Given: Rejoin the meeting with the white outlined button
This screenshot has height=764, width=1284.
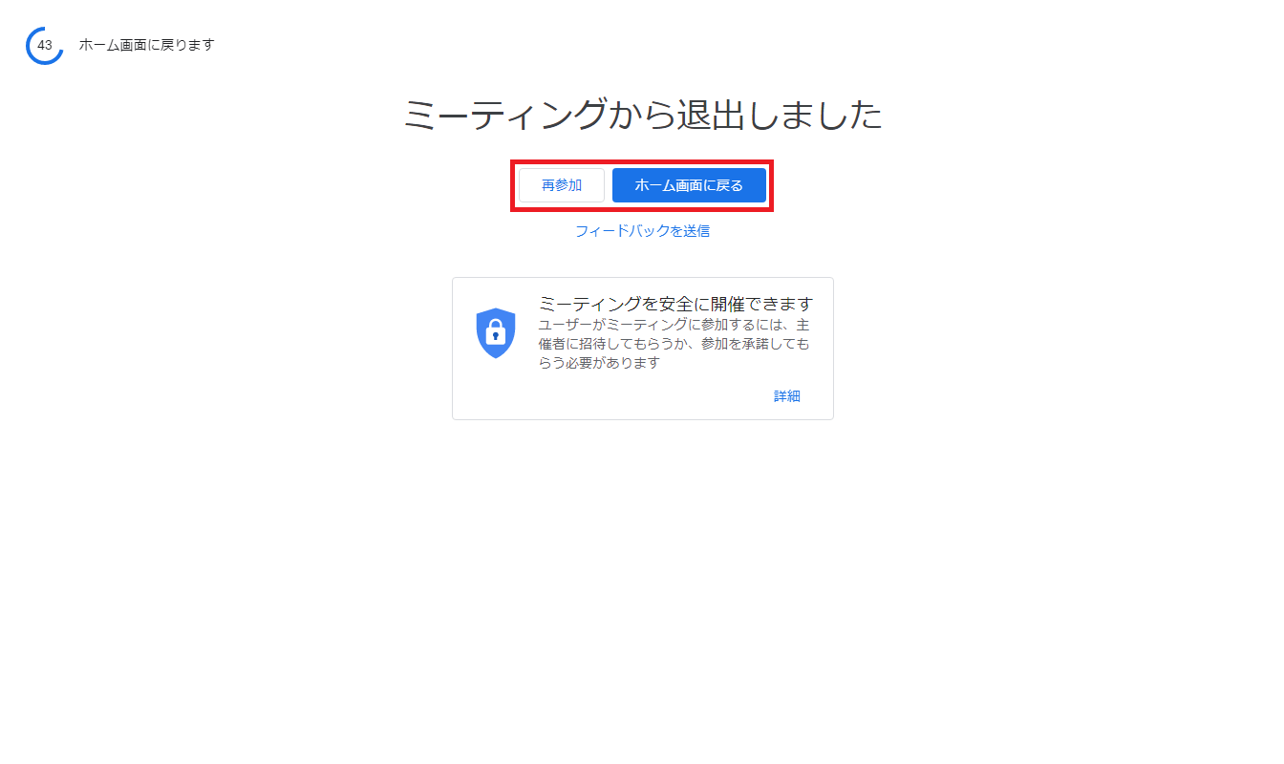Looking at the screenshot, I should tap(562, 185).
